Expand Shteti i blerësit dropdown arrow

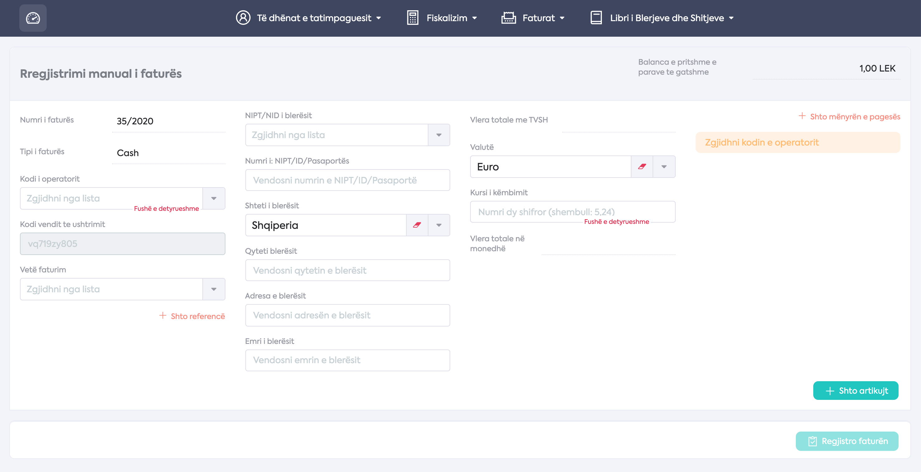point(439,225)
